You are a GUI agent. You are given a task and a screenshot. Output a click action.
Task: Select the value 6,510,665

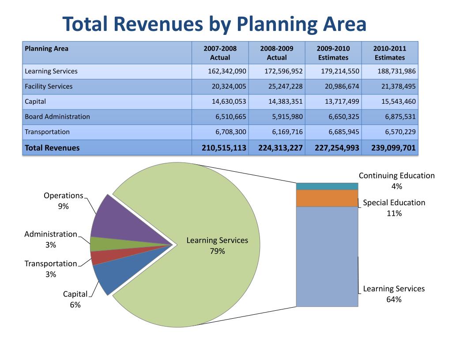pyautogui.click(x=231, y=117)
